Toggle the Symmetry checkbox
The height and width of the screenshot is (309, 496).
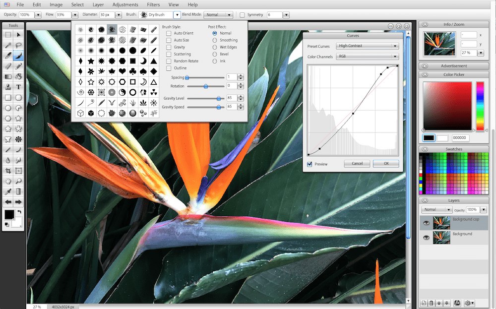pyautogui.click(x=243, y=15)
